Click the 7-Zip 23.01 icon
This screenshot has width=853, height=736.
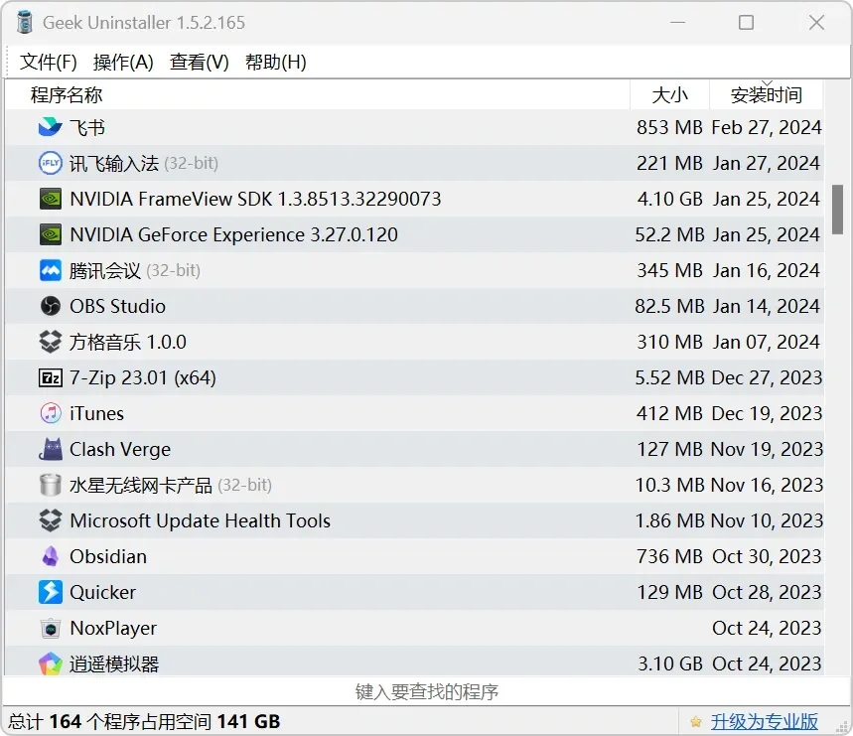pyautogui.click(x=50, y=377)
